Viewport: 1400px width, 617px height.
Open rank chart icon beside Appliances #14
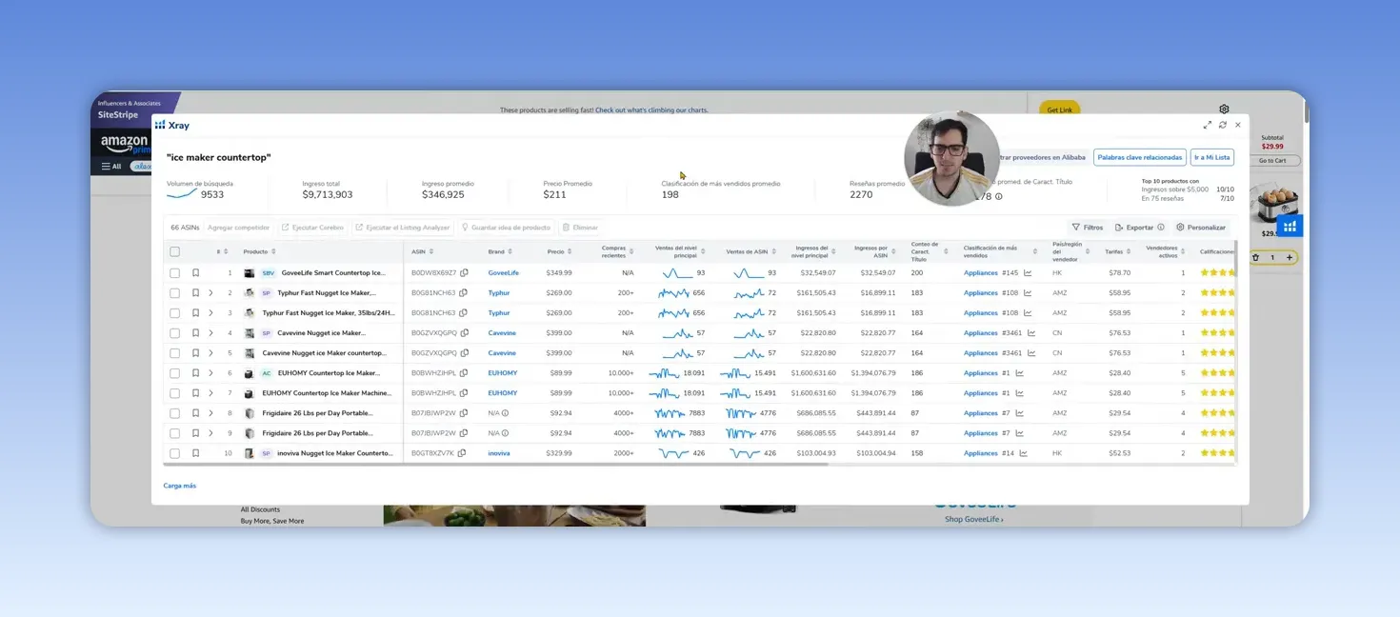1024,453
